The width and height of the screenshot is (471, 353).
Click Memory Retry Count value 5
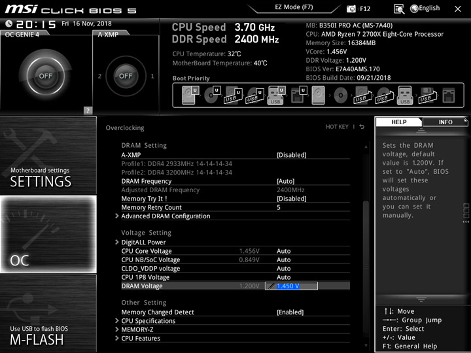tap(279, 207)
